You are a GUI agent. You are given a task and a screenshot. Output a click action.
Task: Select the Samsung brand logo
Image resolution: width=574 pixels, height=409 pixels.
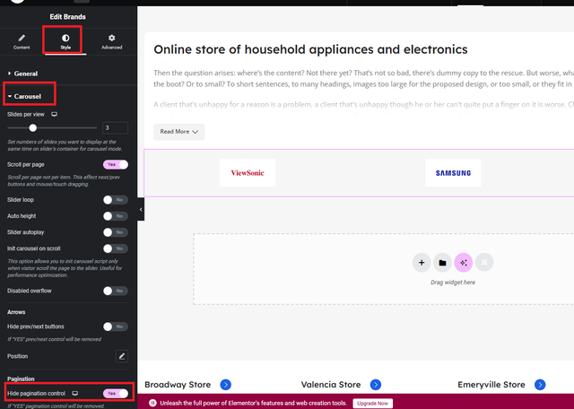click(453, 173)
